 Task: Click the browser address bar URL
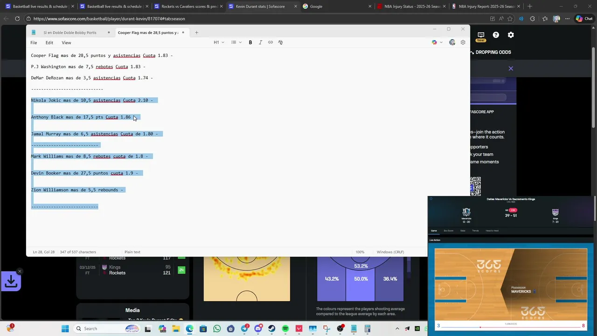point(109,19)
